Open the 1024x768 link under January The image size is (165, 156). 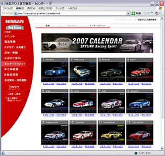pyautogui.click(x=49, y=84)
